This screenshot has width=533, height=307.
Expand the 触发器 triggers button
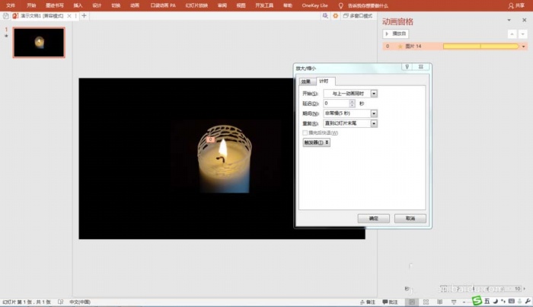click(x=317, y=142)
